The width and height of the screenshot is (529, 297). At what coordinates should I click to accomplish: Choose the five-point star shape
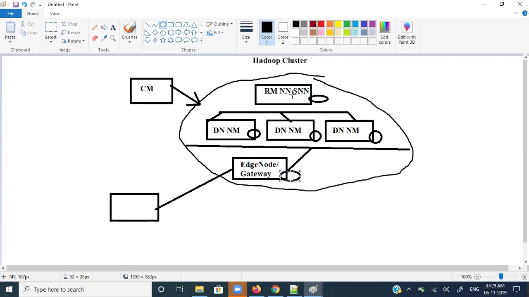pyautogui.click(x=163, y=40)
